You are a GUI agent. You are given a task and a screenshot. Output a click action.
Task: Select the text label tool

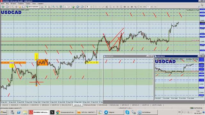[x=118, y=7]
